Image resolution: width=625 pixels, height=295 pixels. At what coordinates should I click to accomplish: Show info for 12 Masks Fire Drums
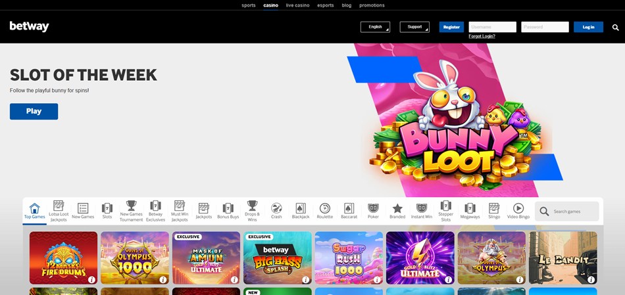pyautogui.click(x=91, y=279)
